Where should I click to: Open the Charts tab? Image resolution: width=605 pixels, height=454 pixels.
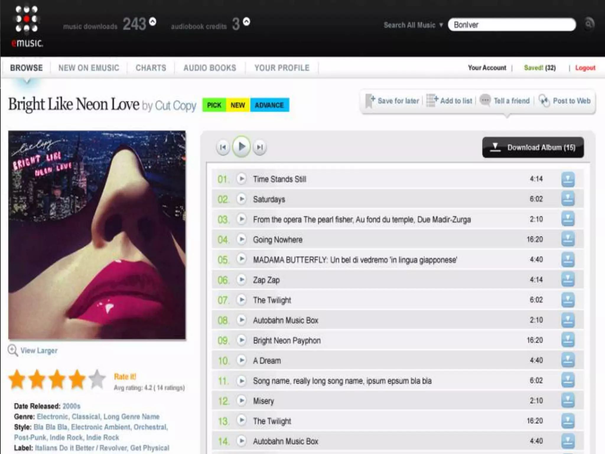[151, 68]
